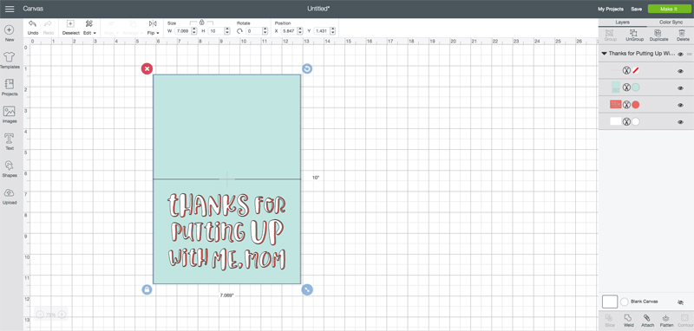Open the main hamburger menu
This screenshot has height=331, width=694.
[x=10, y=9]
